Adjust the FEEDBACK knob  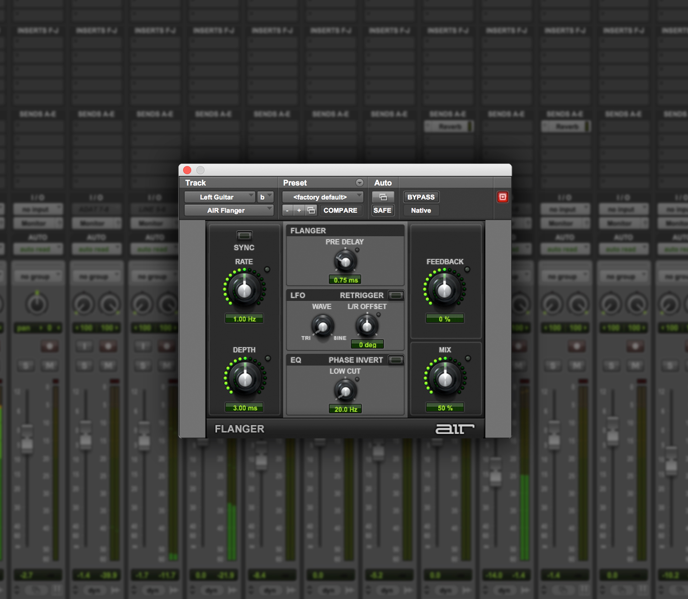click(x=445, y=289)
